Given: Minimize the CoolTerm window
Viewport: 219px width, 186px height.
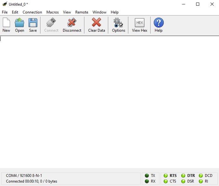Looking at the screenshot, I should coord(184,4).
